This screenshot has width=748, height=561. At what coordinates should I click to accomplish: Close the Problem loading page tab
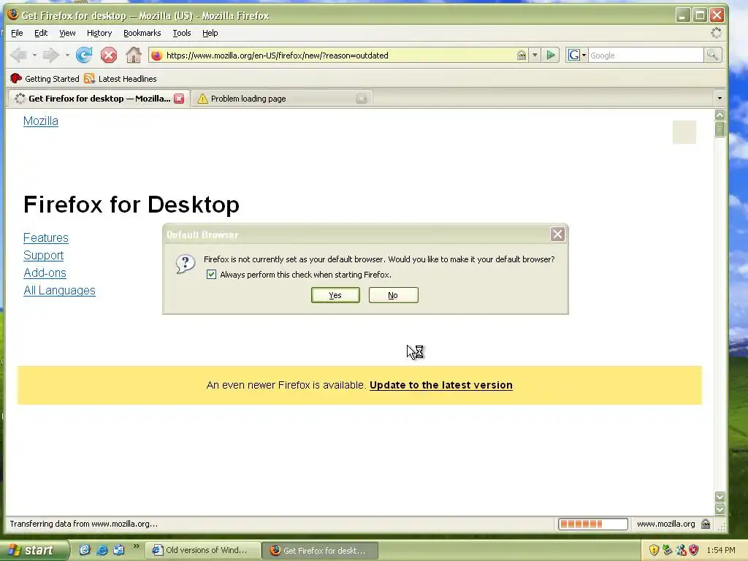tap(362, 99)
